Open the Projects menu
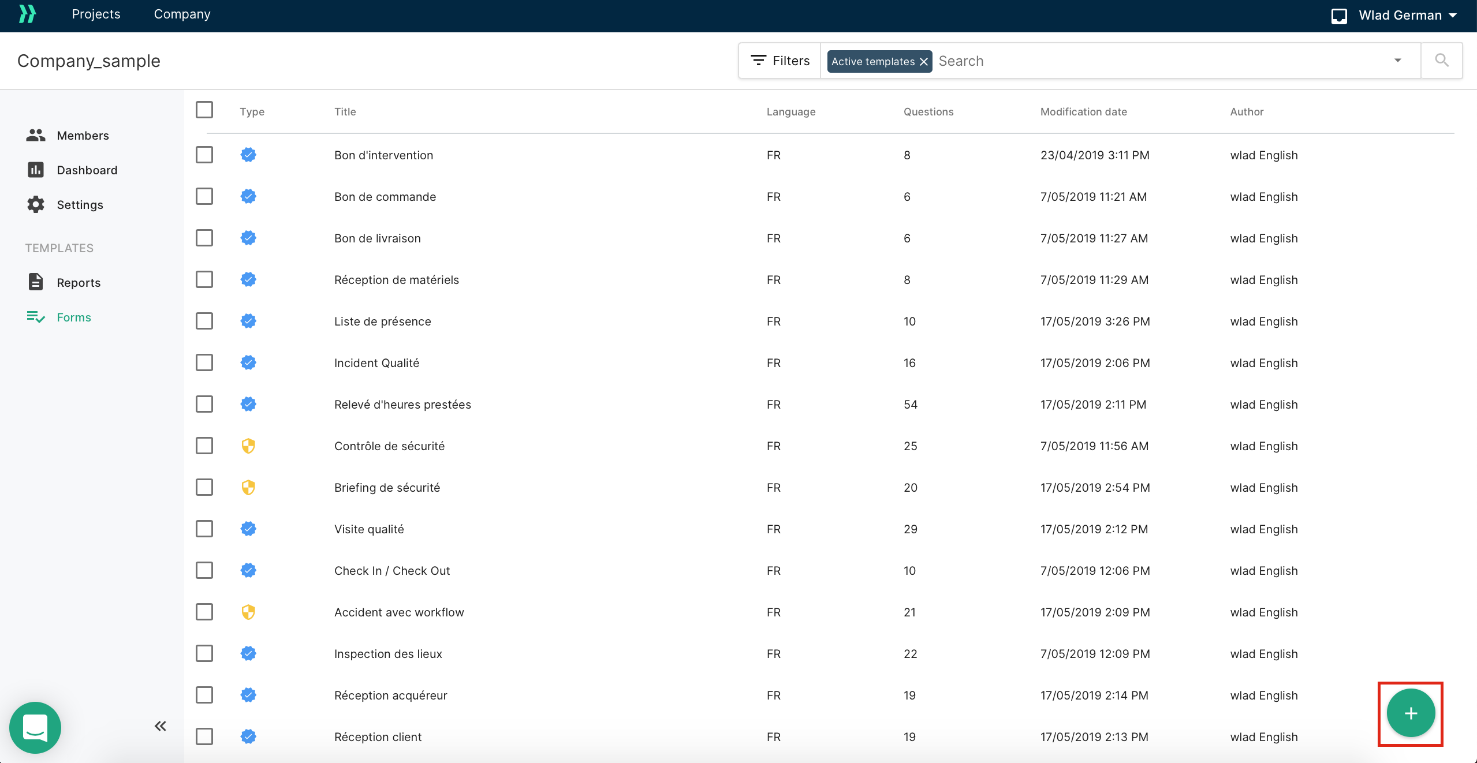Screen dimensions: 1477x763 click(96, 14)
